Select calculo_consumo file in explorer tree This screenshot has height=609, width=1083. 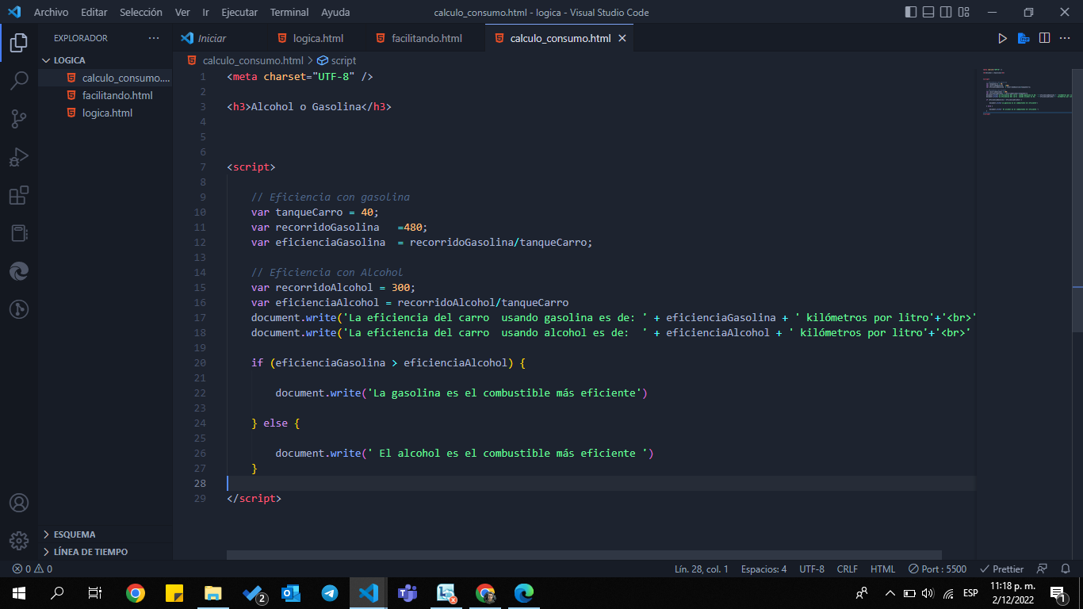[x=105, y=78]
